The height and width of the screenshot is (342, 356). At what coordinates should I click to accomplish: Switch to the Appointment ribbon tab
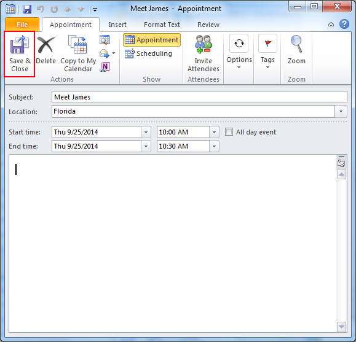click(x=71, y=25)
